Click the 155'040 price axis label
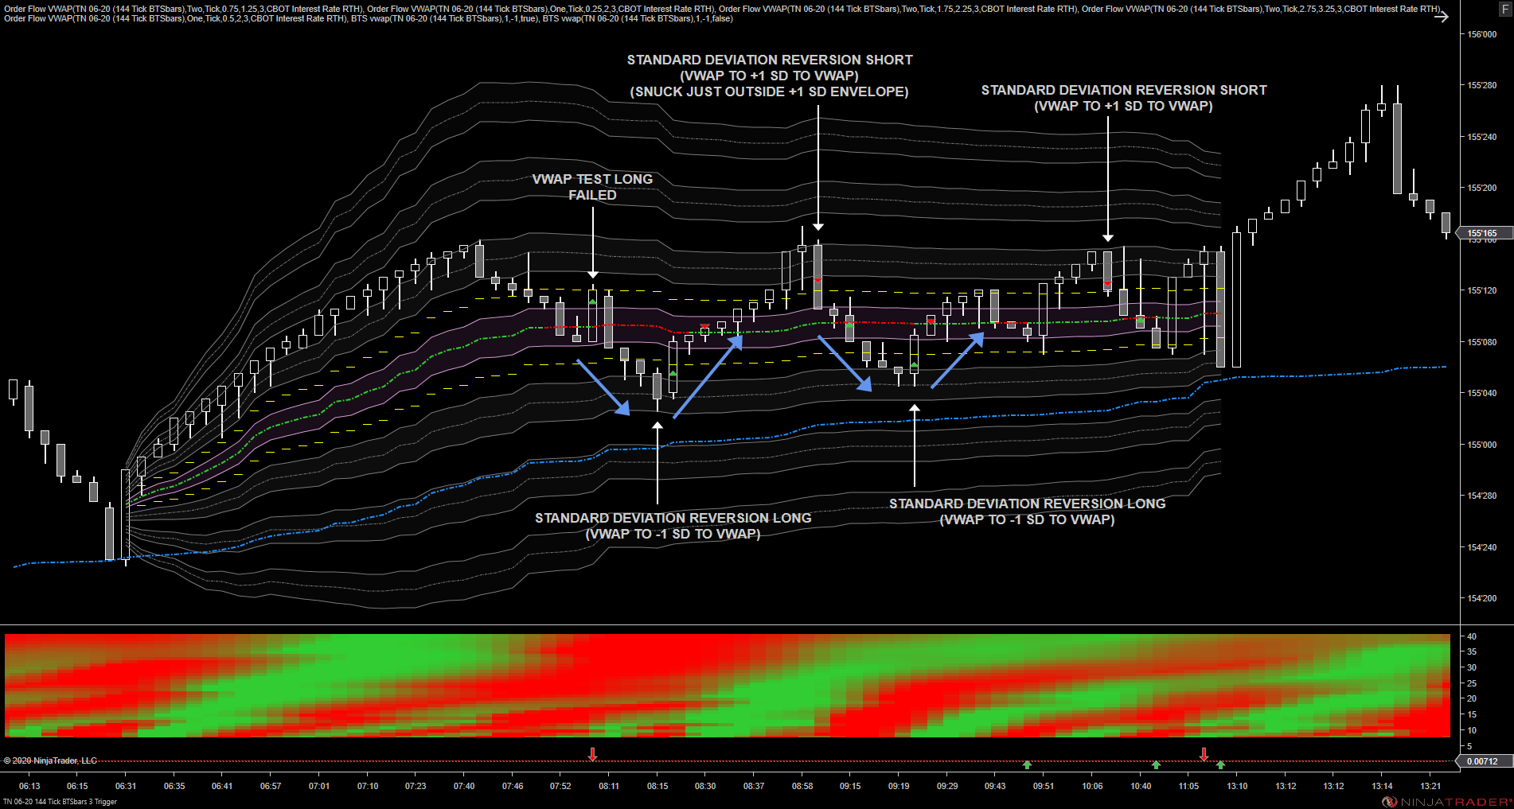Viewport: 1514px width, 809px height. 1481,393
